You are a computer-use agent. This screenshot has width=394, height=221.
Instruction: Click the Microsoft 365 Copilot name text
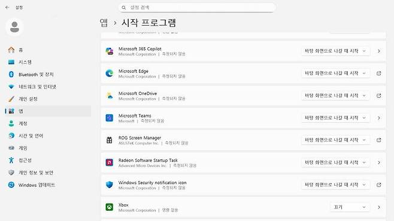point(140,49)
